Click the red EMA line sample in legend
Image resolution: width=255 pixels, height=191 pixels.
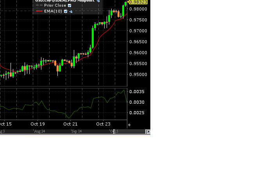point(39,11)
